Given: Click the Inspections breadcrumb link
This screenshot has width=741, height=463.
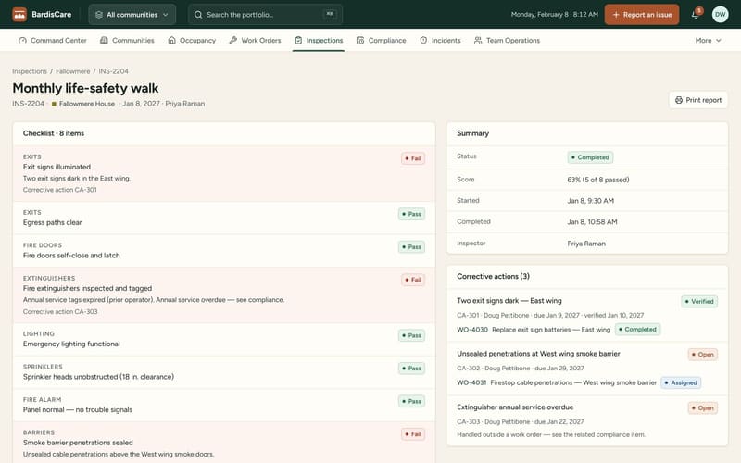Looking at the screenshot, I should [x=30, y=71].
